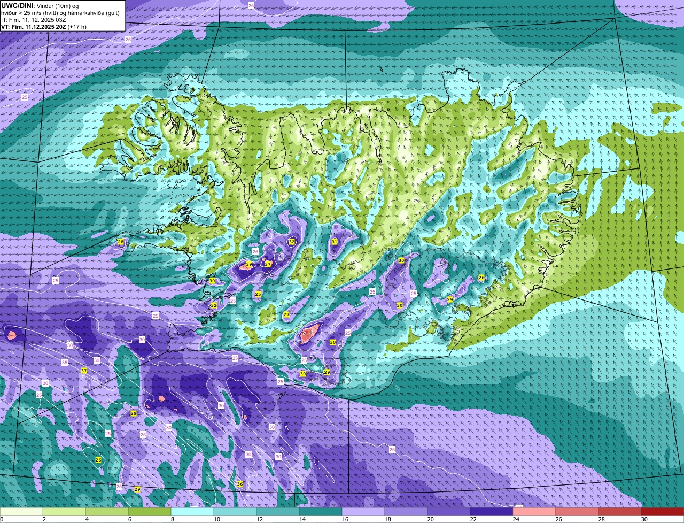Click the '18' tick label on color scale
The image size is (684, 523).
click(387, 519)
